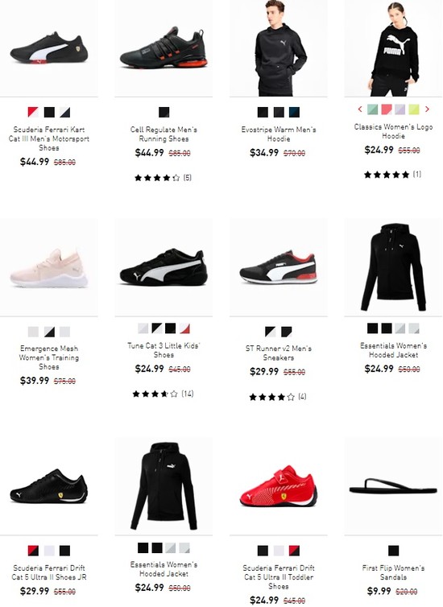The image size is (443, 607).
Task: Open the black flip-flop sandal image
Action: (393, 486)
